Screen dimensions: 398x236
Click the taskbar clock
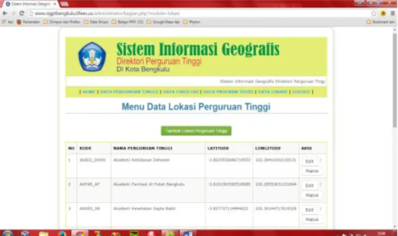tap(381, 233)
